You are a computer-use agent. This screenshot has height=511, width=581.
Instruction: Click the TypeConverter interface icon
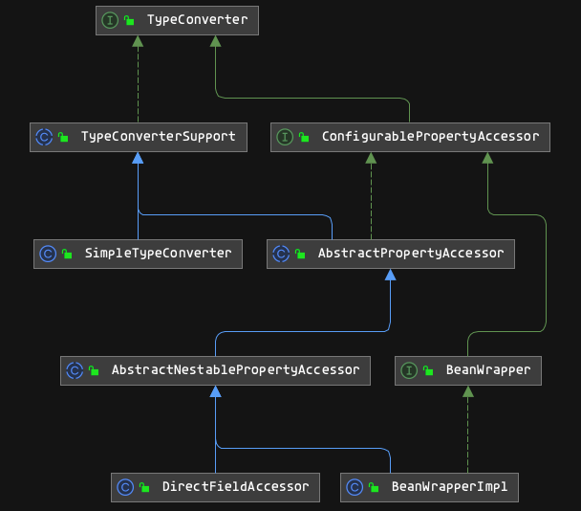coord(110,20)
